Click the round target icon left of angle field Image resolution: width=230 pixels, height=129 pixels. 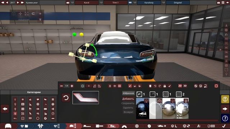pos(83,86)
